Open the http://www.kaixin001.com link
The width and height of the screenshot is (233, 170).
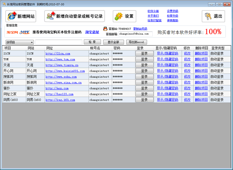pos(65,71)
